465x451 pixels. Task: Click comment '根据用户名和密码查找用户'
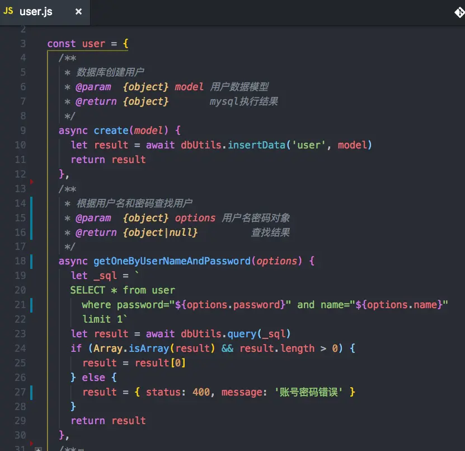pos(134,203)
